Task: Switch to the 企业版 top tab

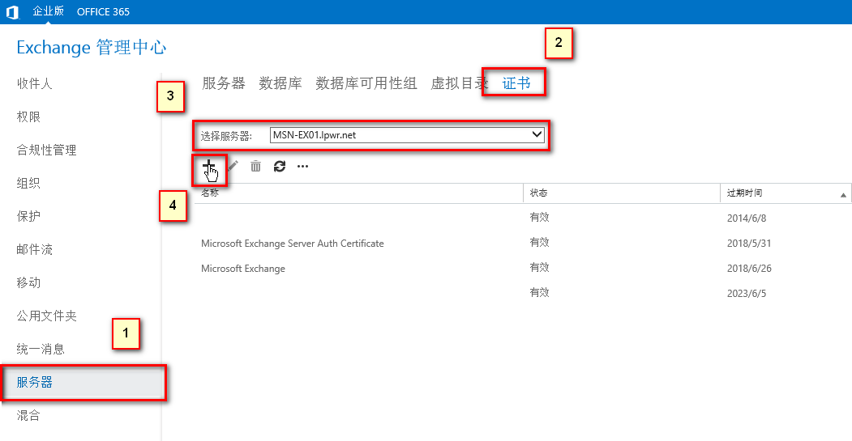Action: 49,11
